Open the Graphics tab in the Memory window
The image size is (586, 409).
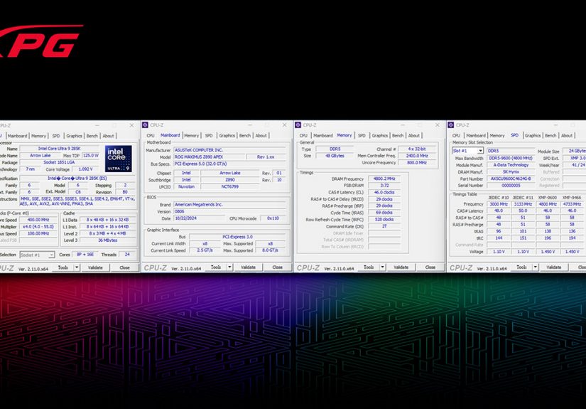(380, 135)
